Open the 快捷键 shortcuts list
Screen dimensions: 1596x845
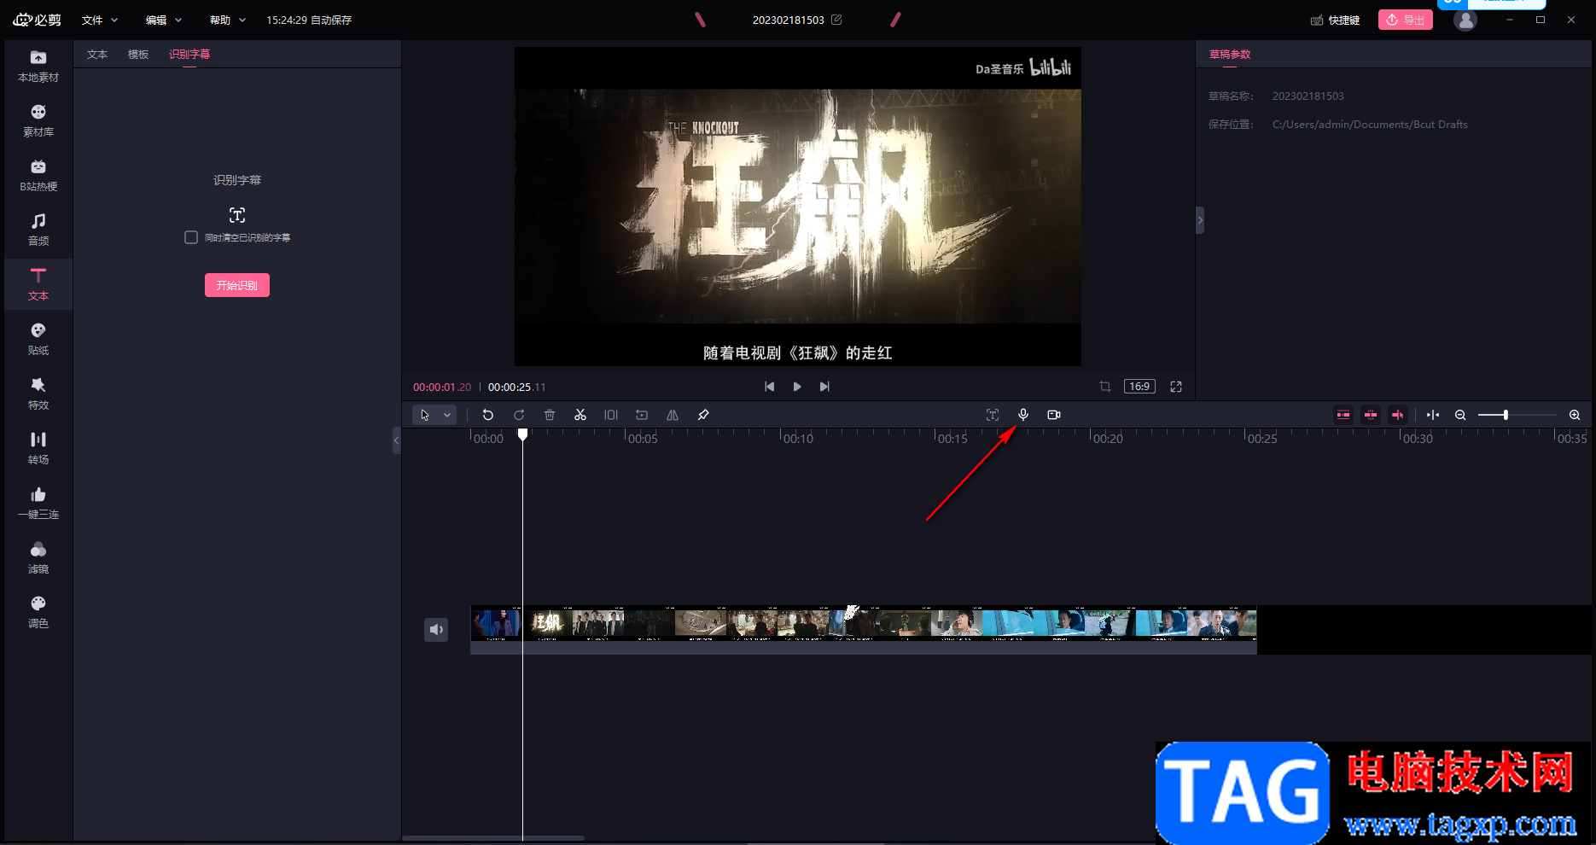(x=1336, y=20)
